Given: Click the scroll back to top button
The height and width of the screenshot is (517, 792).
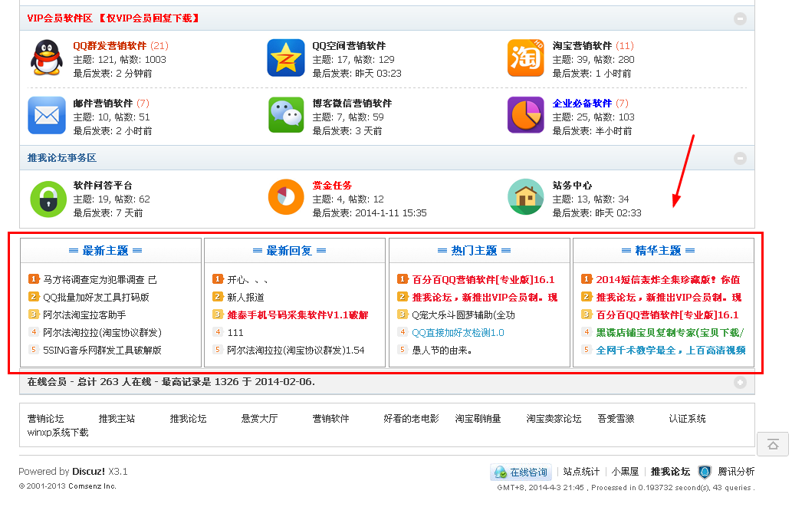Looking at the screenshot, I should click(x=773, y=444).
